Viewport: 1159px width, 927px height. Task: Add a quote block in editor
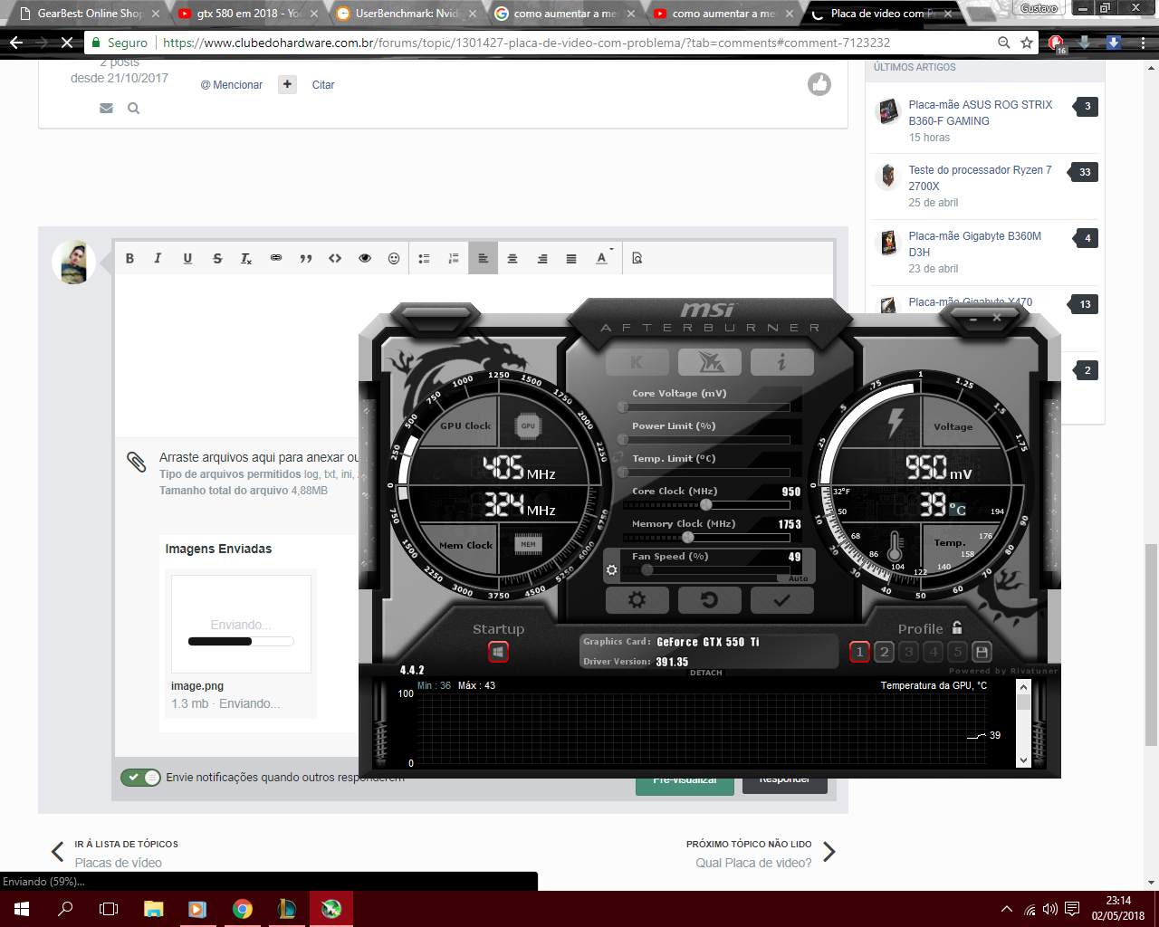(306, 259)
